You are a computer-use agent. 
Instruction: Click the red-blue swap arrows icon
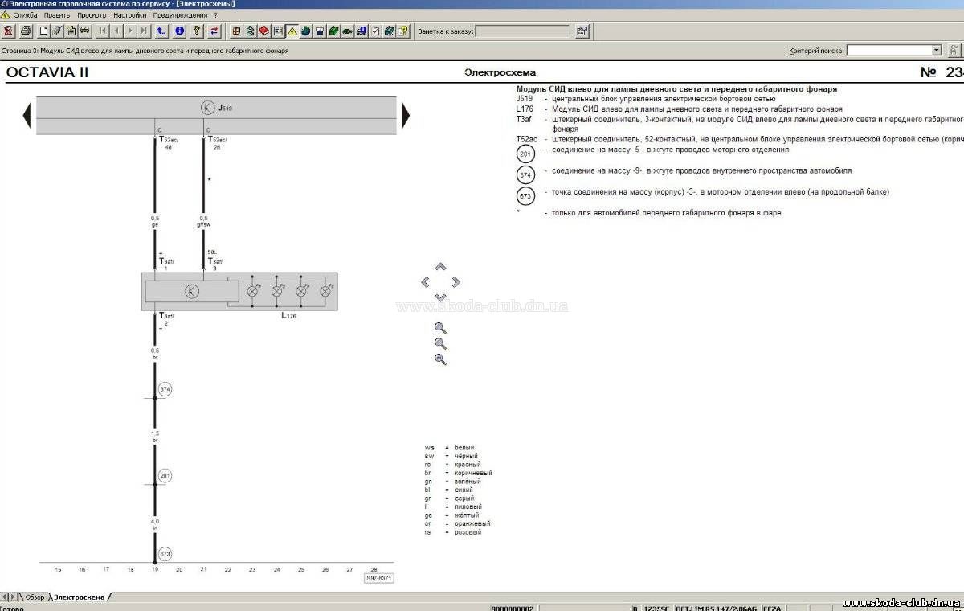pos(214,31)
